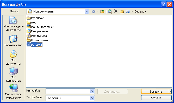Image resolution: width=174 pixels, height=103 pixels.
Task: Click the Новая папка name text
Action: coord(39,40)
